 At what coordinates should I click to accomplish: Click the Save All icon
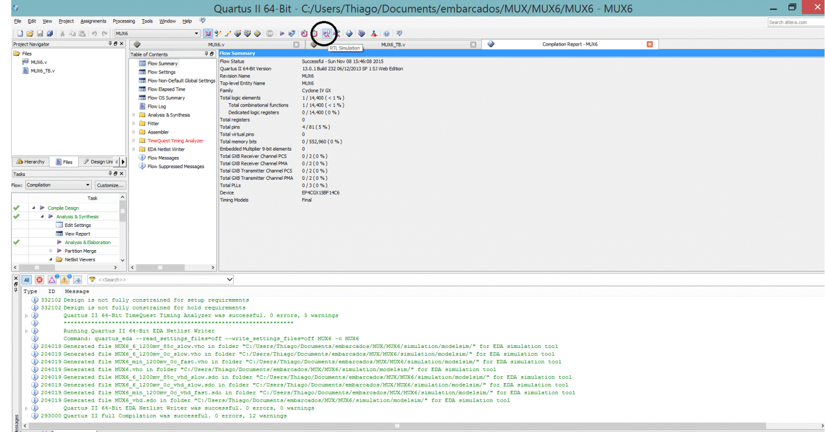(x=50, y=34)
